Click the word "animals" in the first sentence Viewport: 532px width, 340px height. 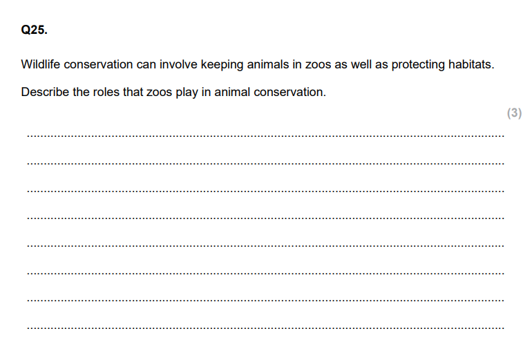click(267, 64)
